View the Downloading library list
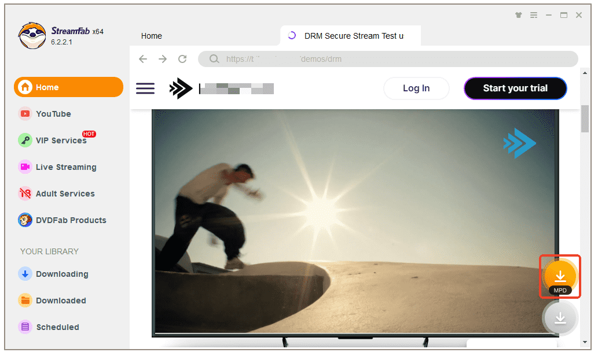Screen dimensions: 598x356 pos(53,274)
